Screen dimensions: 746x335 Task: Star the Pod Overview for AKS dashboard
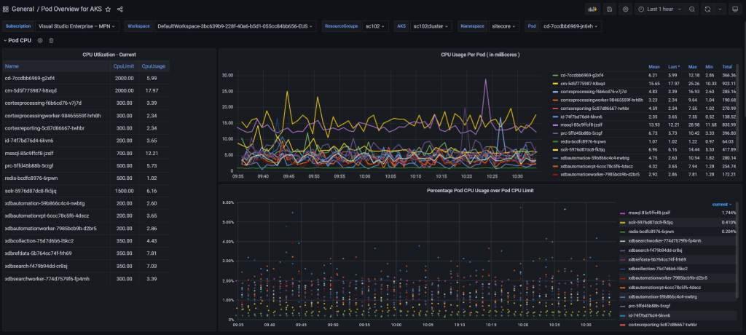point(108,9)
